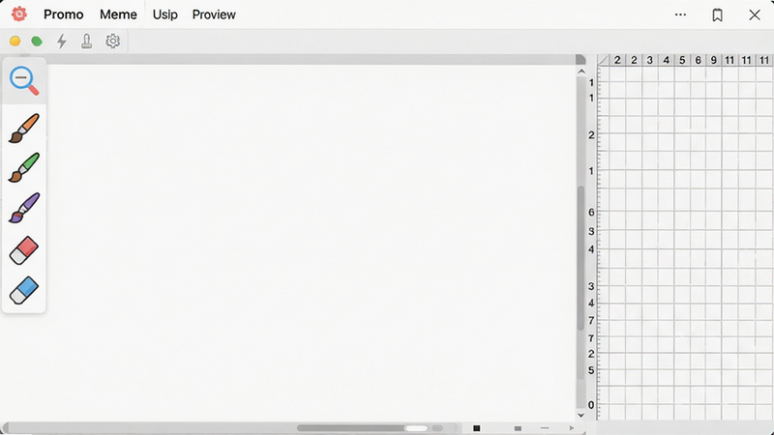Click the vertical scrollbar down arrow
Viewport: 774px width, 435px height.
point(581,416)
